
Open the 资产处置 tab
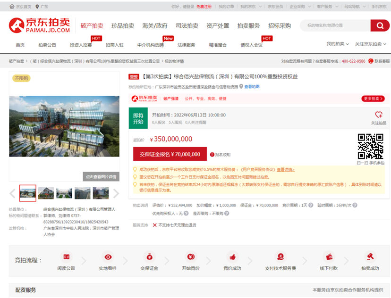[x=218, y=25]
